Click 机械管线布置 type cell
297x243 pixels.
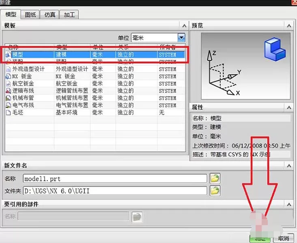point(72,98)
